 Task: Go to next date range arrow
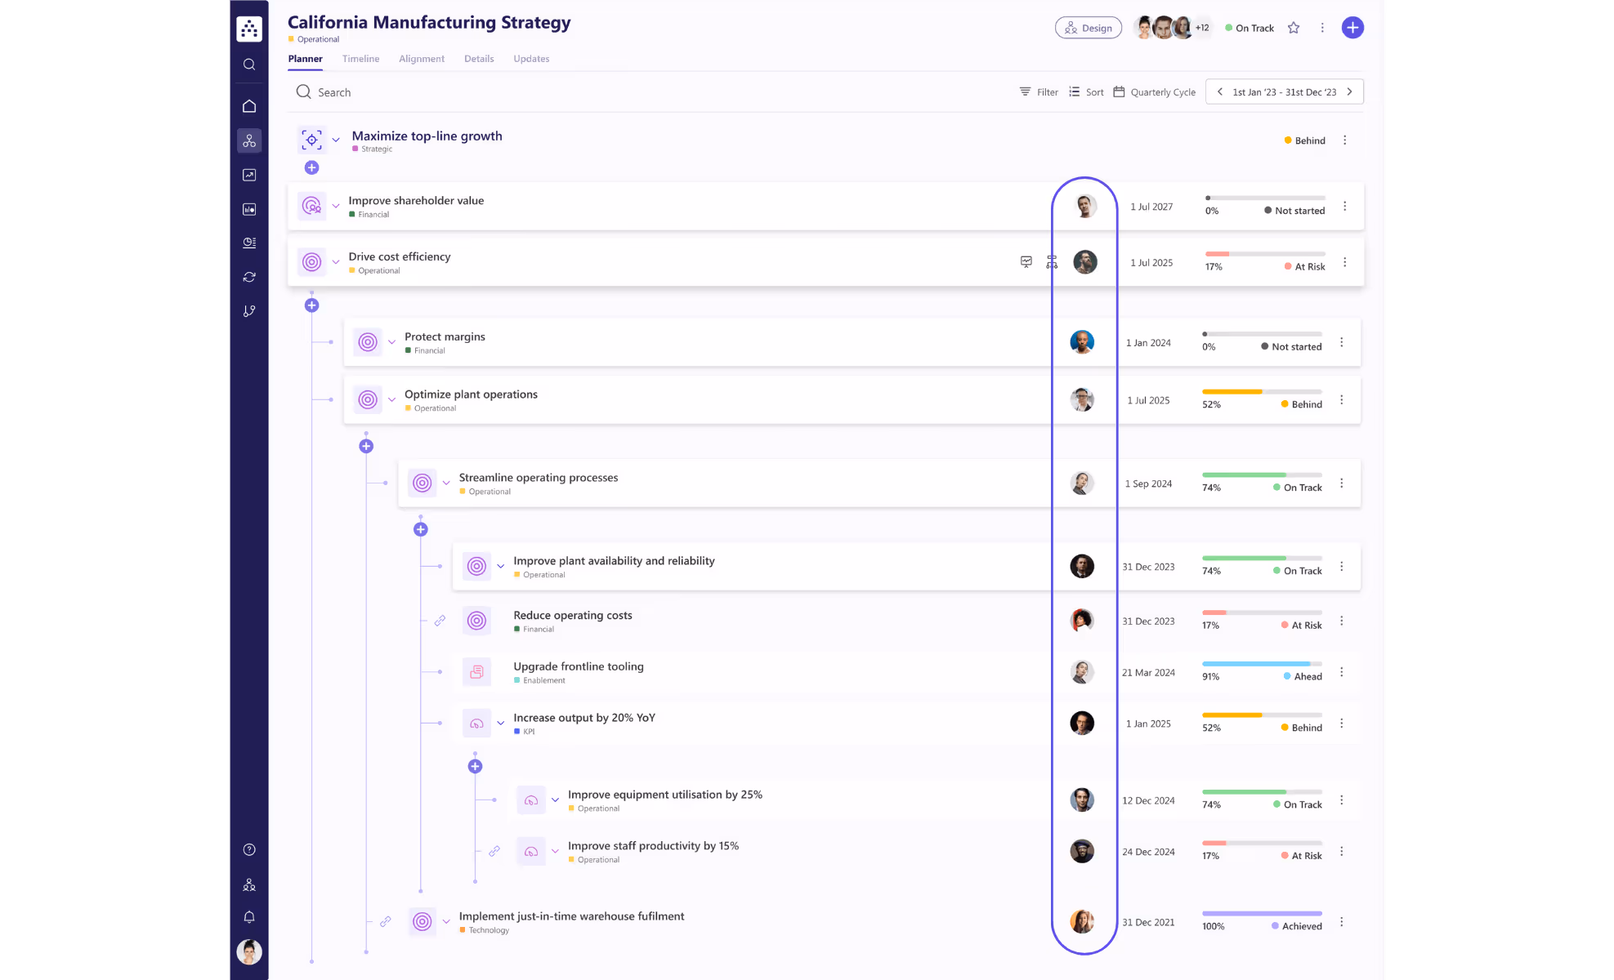1349,92
